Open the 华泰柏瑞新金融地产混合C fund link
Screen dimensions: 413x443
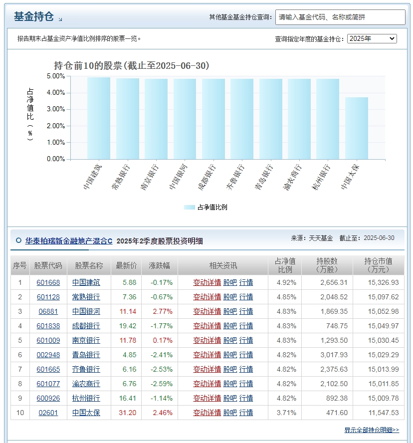click(69, 241)
